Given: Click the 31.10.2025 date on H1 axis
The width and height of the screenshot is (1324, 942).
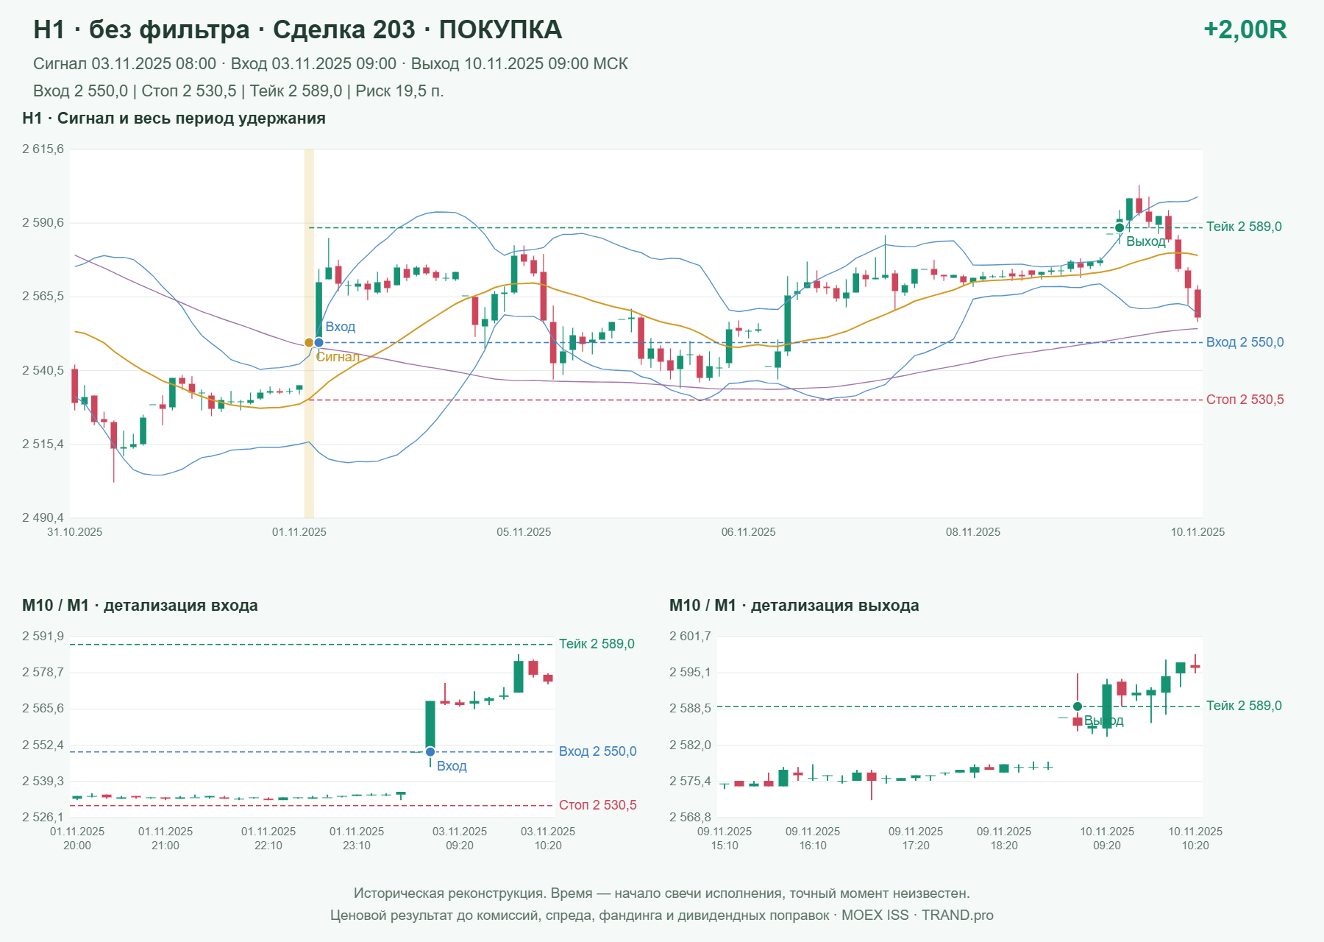Looking at the screenshot, I should [75, 532].
